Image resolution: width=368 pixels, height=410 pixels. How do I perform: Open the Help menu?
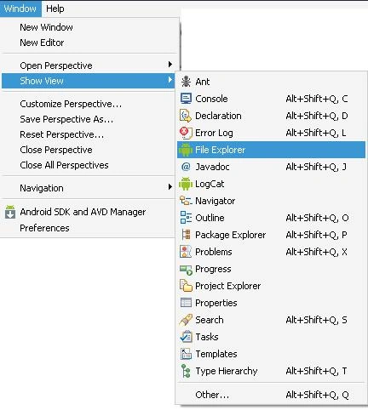pos(55,9)
